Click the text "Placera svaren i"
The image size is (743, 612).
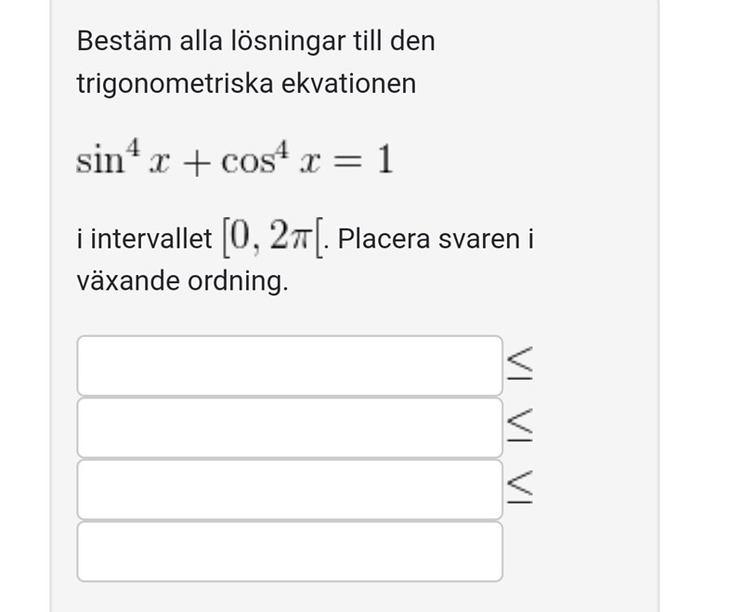point(435,240)
